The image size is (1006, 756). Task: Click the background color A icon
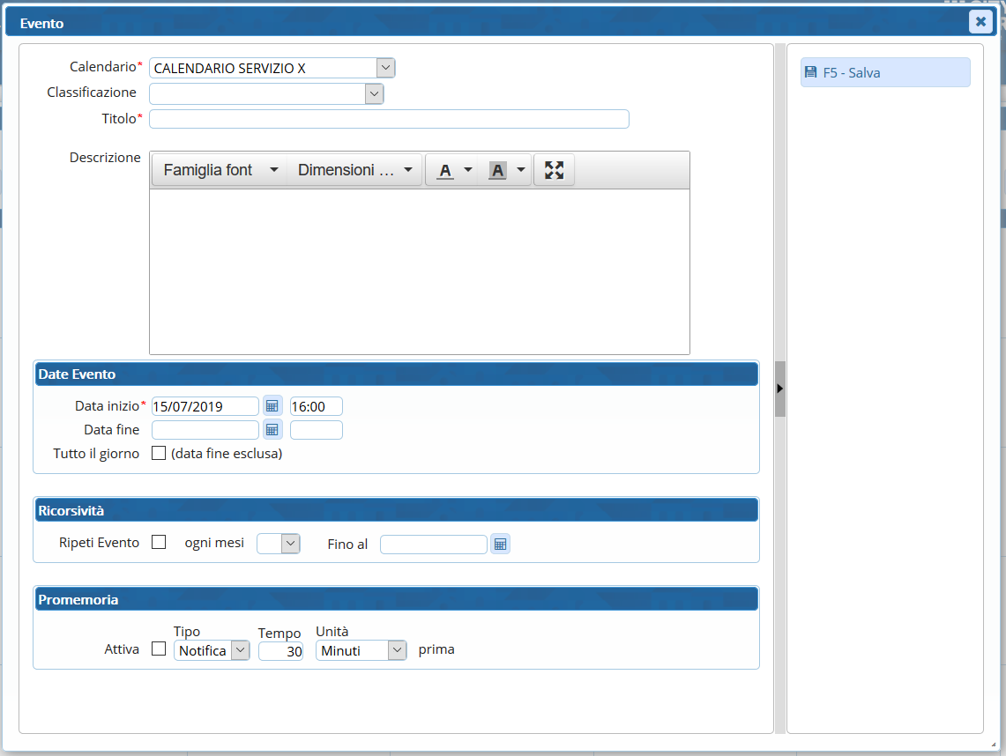coord(498,170)
